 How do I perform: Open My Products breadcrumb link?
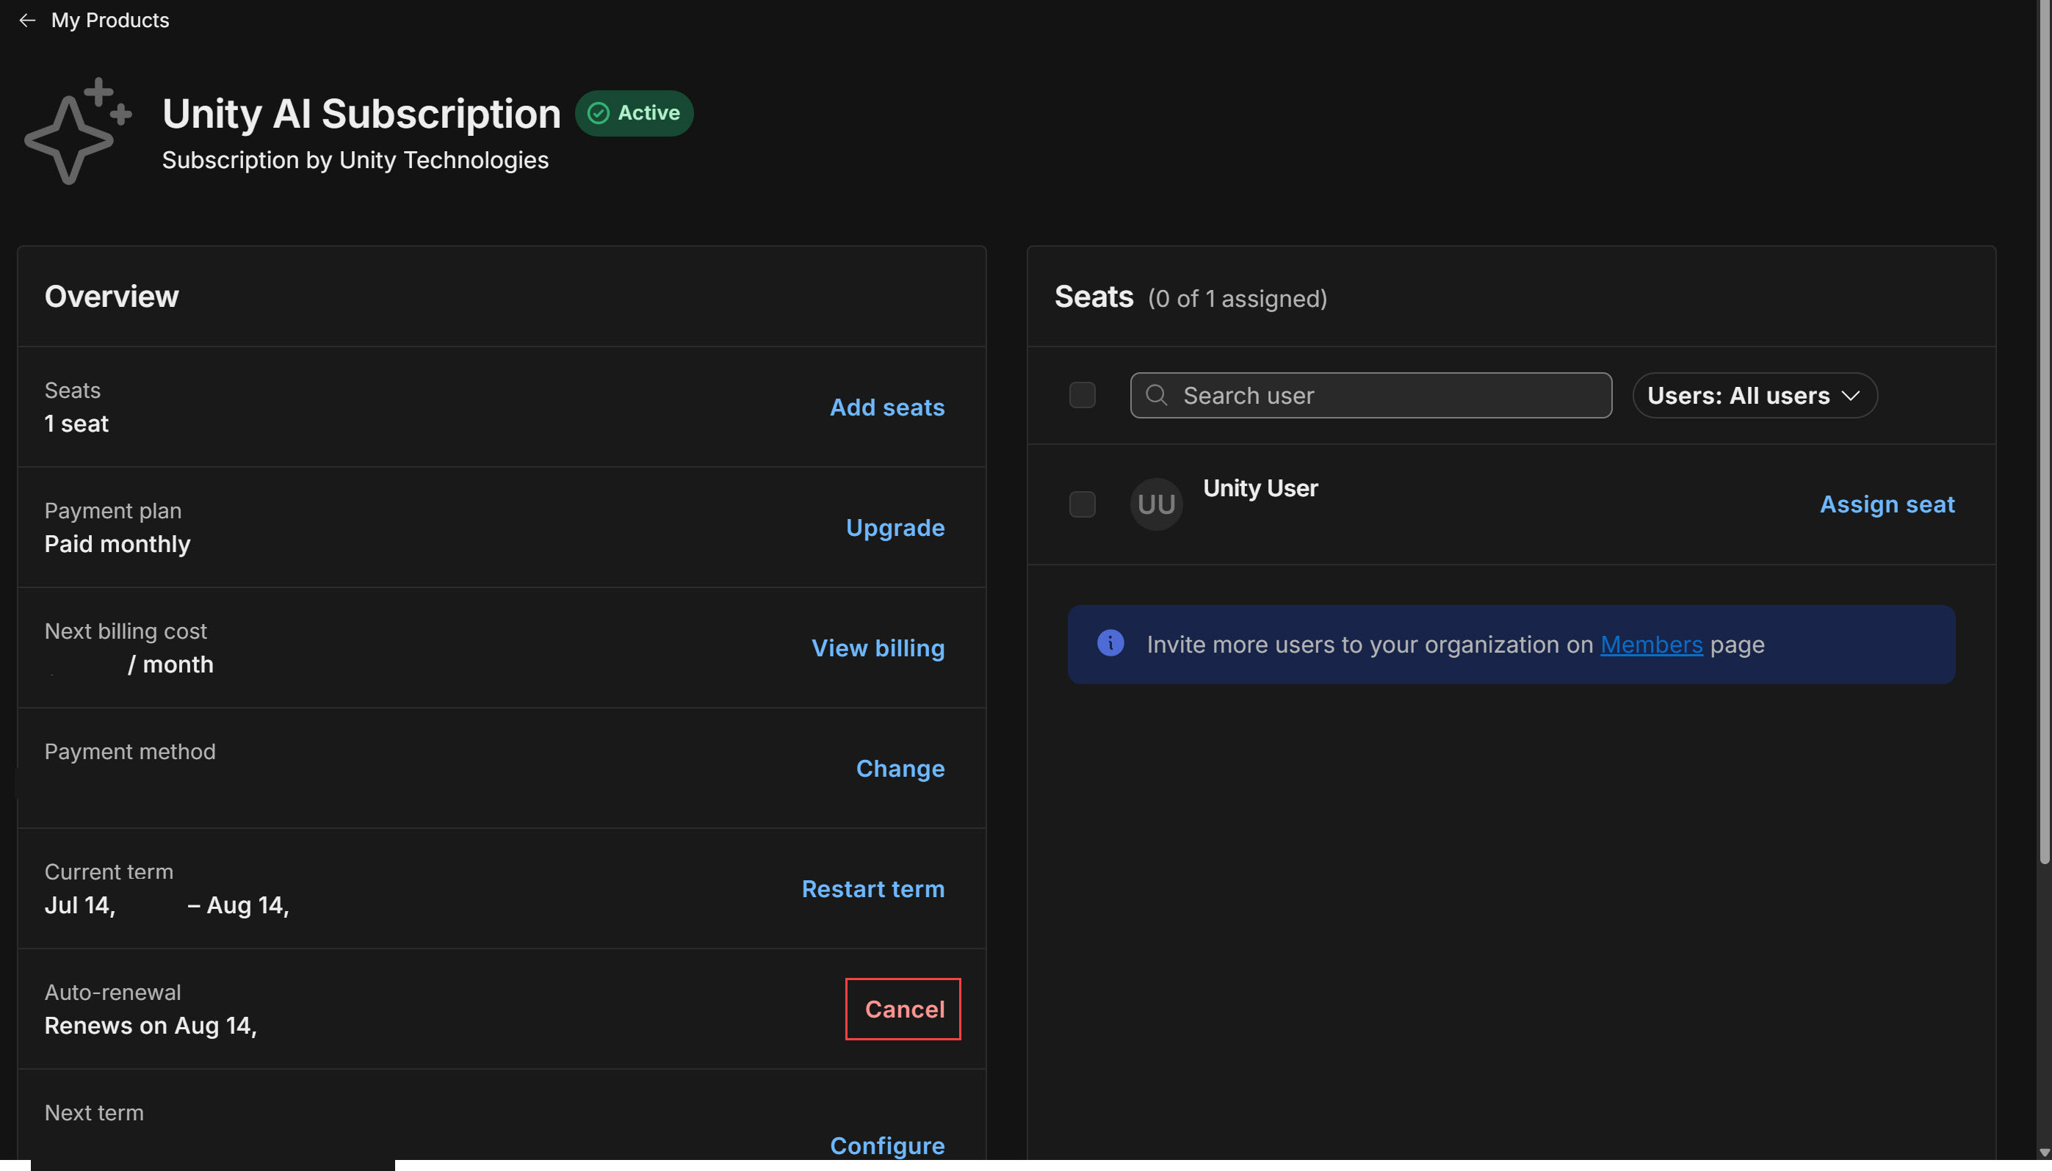coord(110,20)
